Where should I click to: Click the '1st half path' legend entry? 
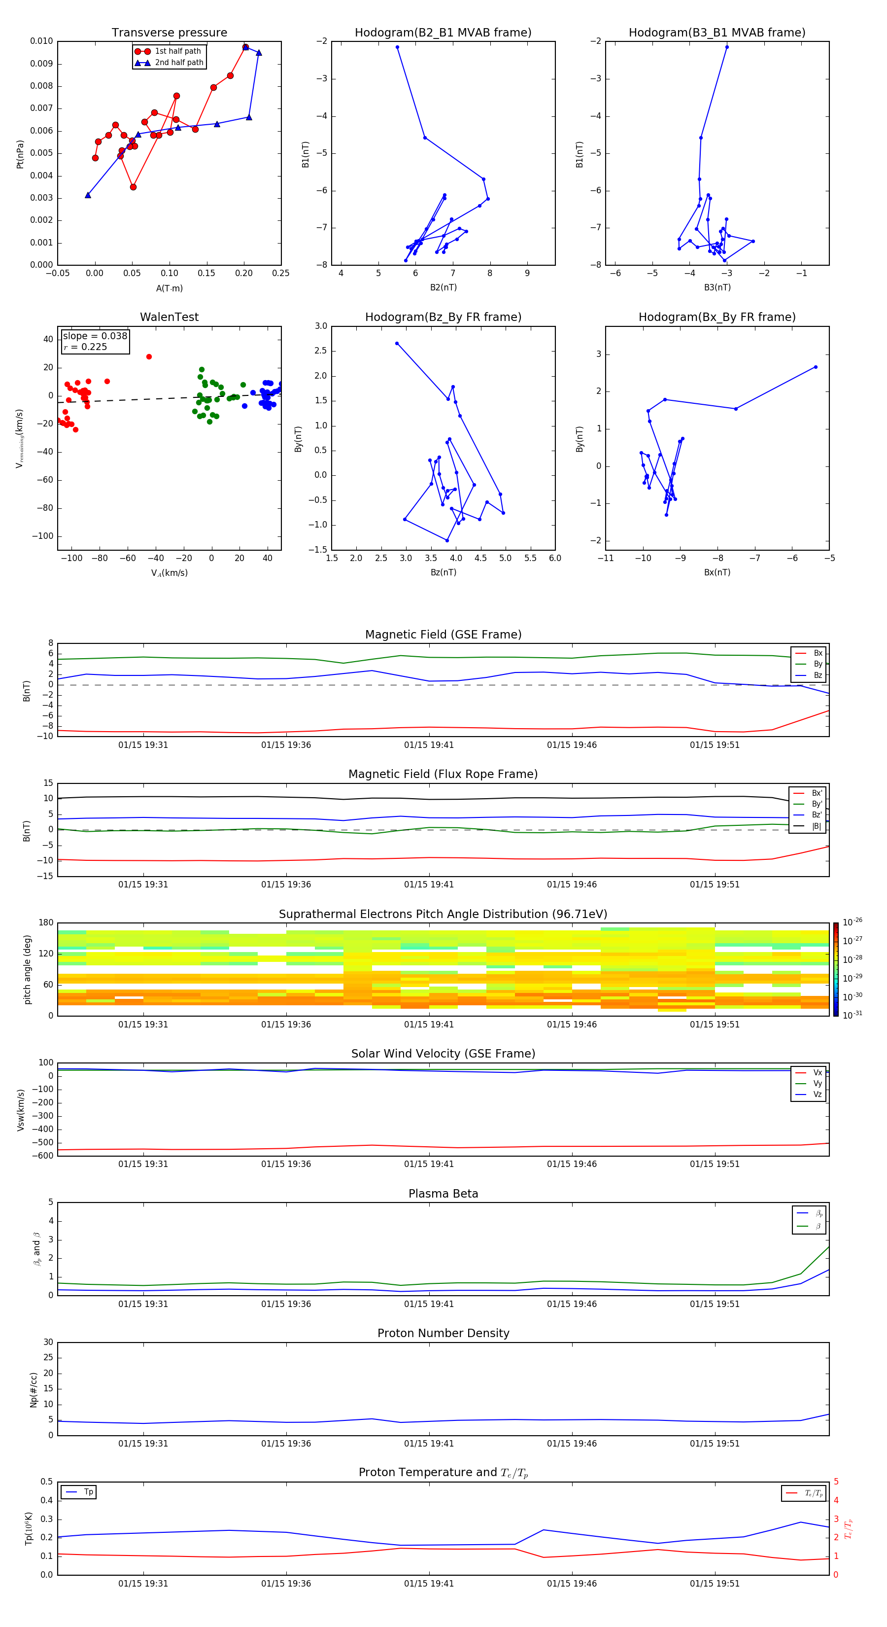pos(169,51)
